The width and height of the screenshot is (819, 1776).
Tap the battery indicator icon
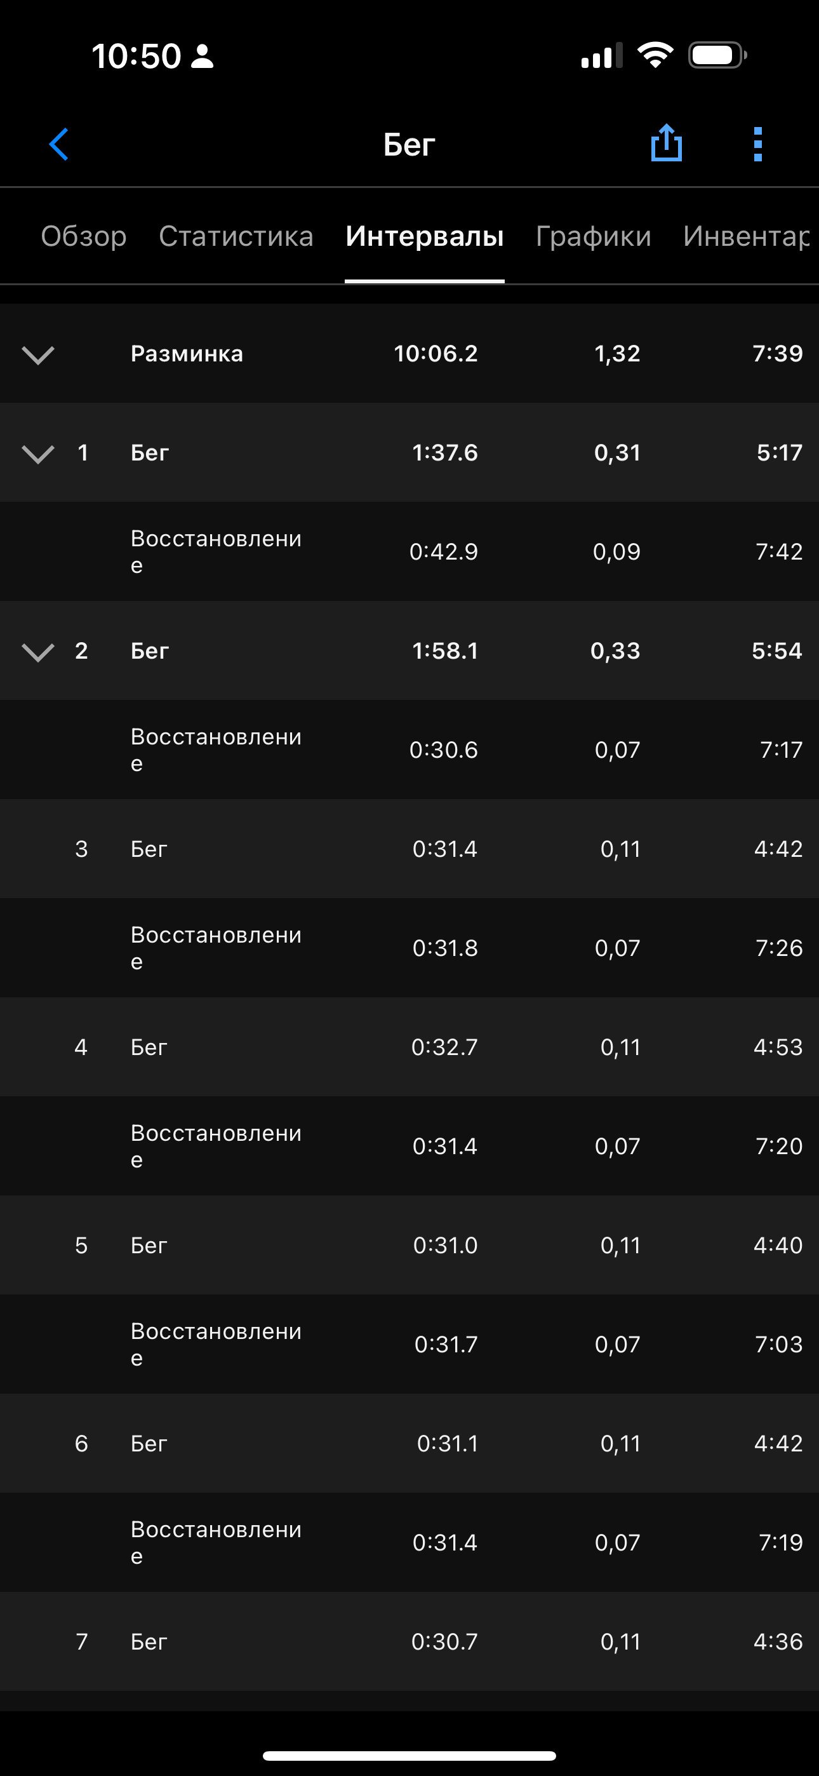tap(717, 55)
